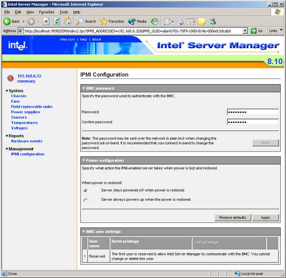The width and height of the screenshot is (286, 278).
Task: Collapse the Power configuration section
Action: (84, 161)
